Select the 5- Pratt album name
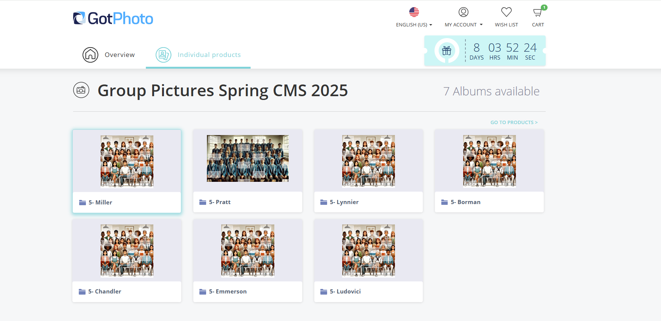This screenshot has height=321, width=661. (x=220, y=202)
